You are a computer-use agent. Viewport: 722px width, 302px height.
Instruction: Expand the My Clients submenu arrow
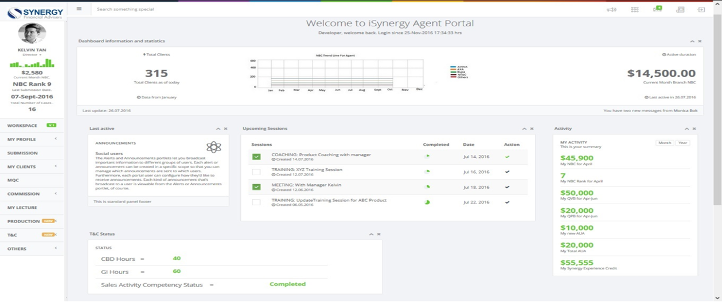pos(56,166)
